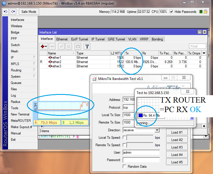The width and height of the screenshot is (213, 174).
Task: Sort by the Name column header
Action: coord(61,53)
